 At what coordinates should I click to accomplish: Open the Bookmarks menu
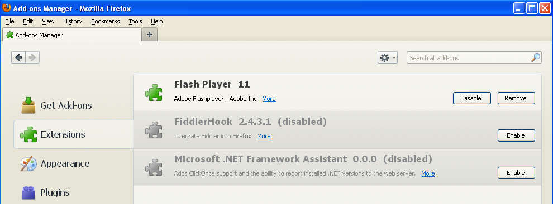tap(106, 21)
